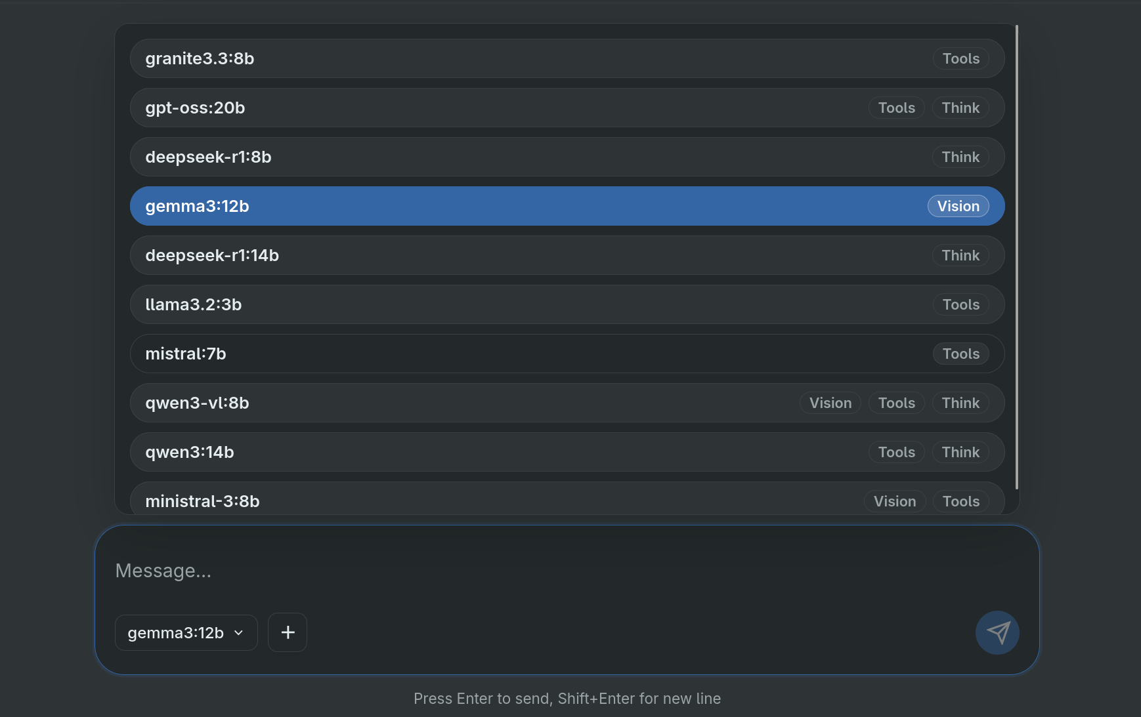This screenshot has height=717, width=1141.
Task: Click the plus attachment icon button
Action: coord(288,632)
